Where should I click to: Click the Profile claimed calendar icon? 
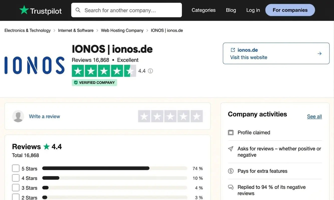tap(231, 132)
